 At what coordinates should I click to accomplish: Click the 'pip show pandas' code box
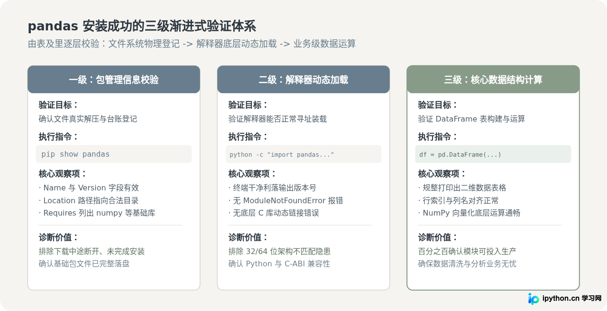point(114,154)
